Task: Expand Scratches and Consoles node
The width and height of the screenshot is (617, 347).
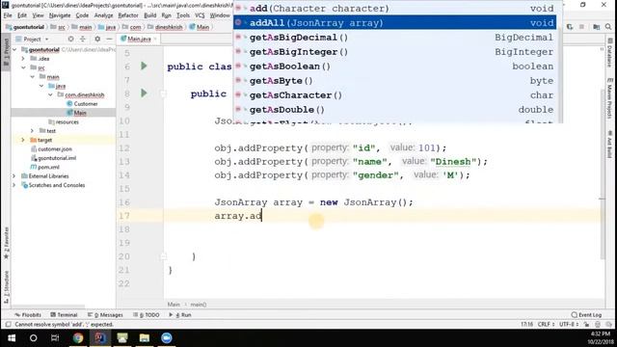Action: coord(14,185)
